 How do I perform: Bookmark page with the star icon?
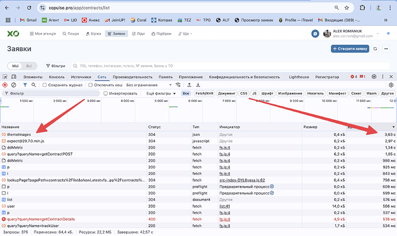tap(346, 8)
